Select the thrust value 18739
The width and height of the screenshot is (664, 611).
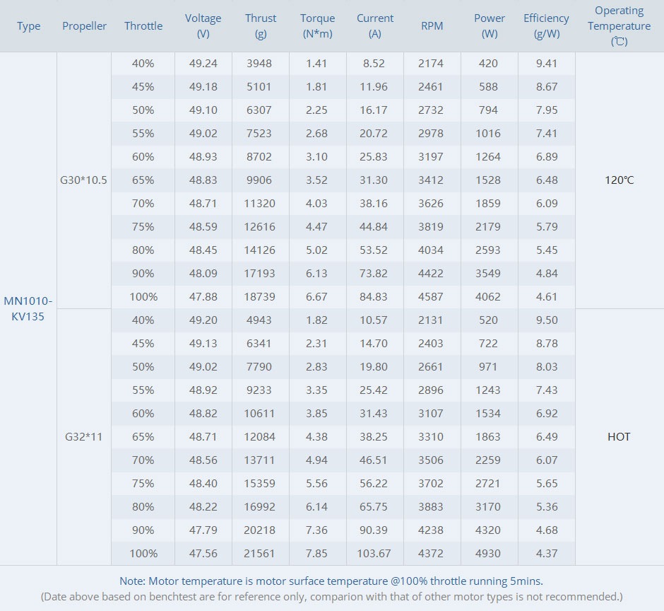(x=261, y=297)
